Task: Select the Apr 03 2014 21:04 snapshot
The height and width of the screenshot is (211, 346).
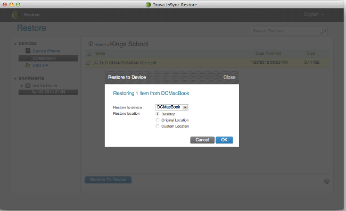Action: (48, 92)
